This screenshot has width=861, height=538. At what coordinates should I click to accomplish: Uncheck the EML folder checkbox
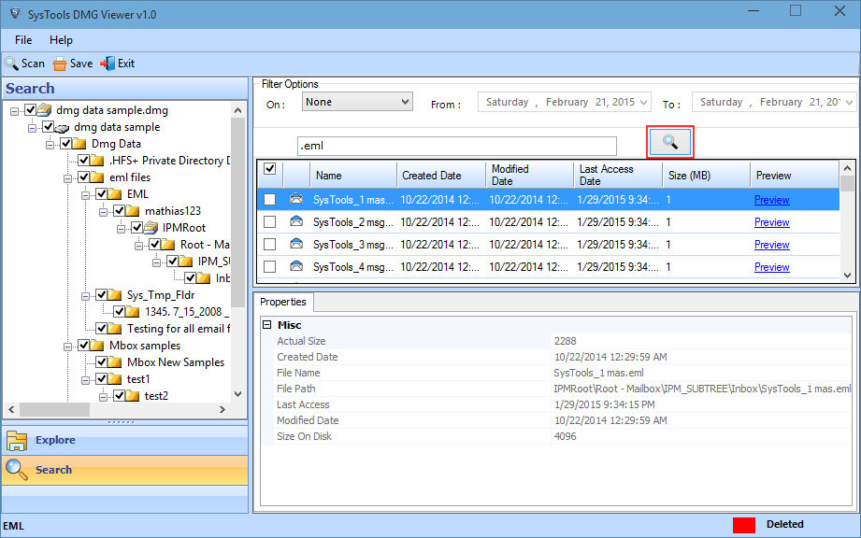(101, 193)
